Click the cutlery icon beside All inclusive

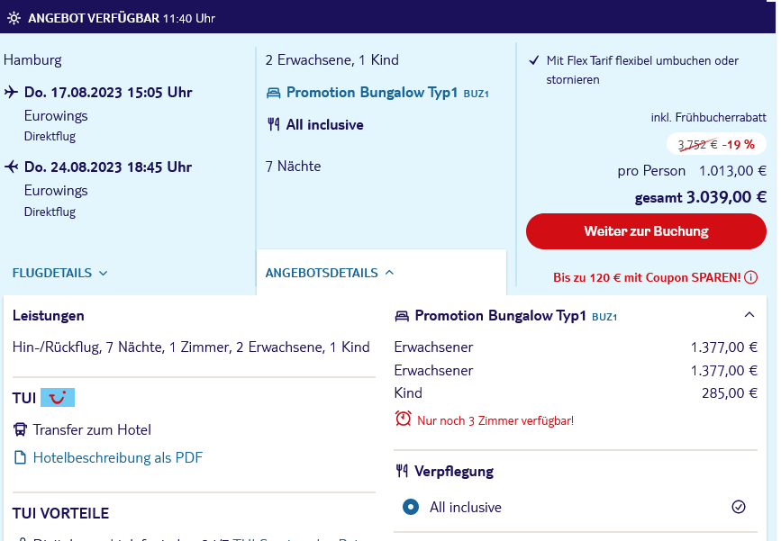(x=274, y=124)
